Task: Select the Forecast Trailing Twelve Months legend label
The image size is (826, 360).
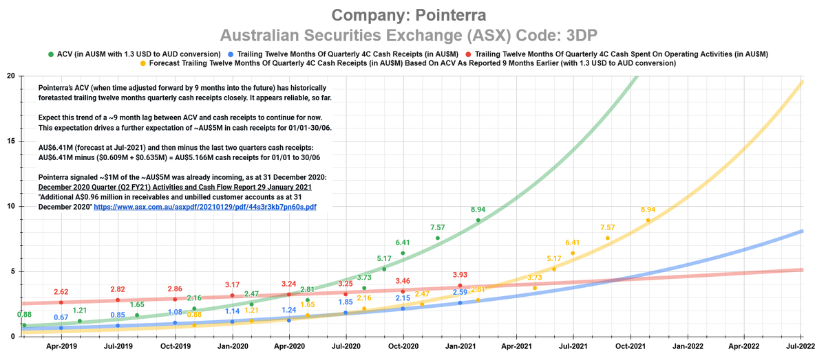Action: point(413,63)
